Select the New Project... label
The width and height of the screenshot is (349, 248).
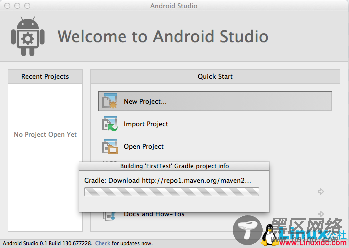[x=145, y=101]
